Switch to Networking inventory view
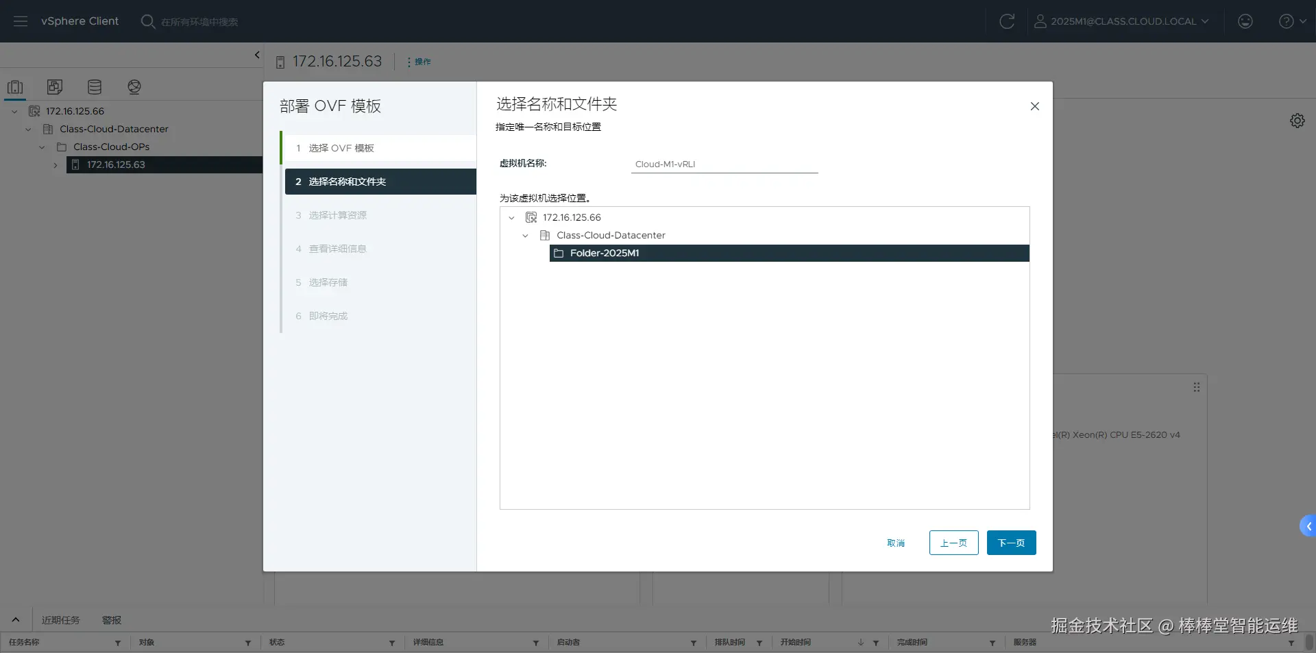1316x653 pixels. coord(134,87)
